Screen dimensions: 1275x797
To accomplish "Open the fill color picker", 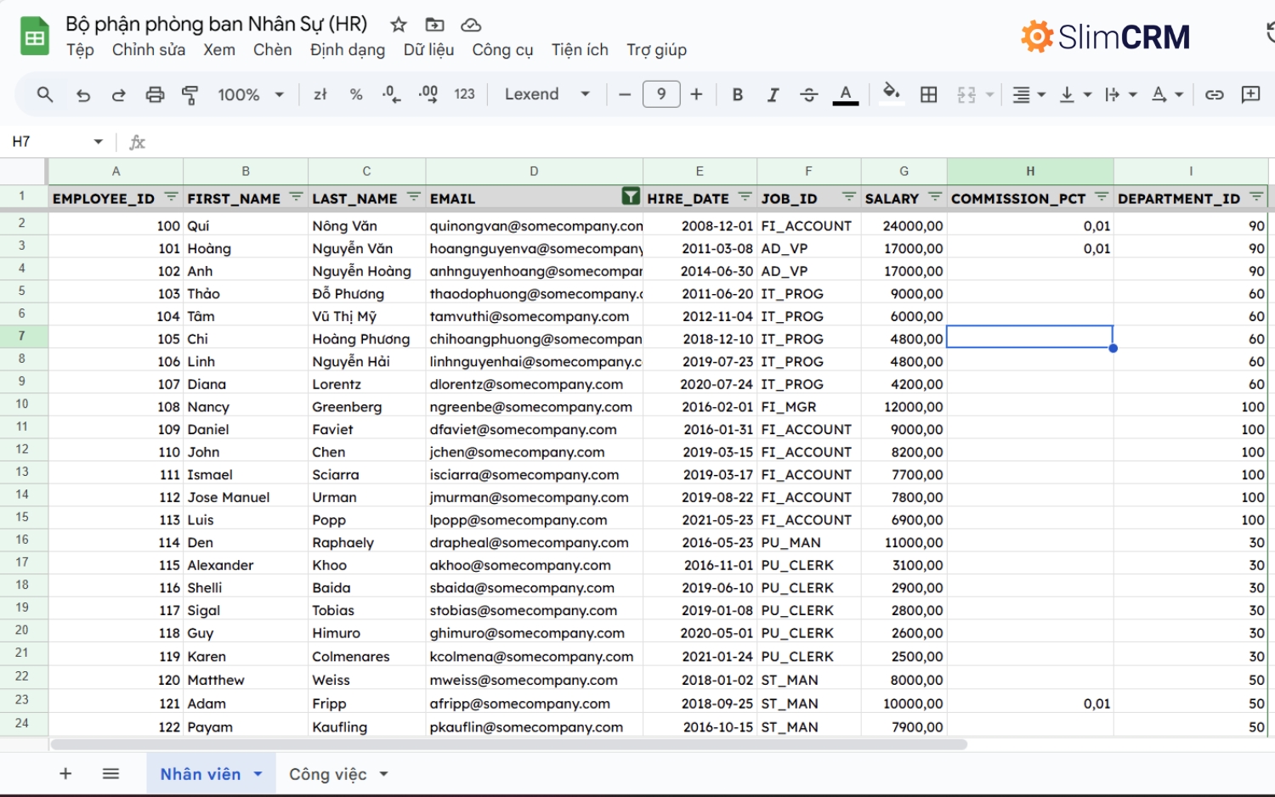I will 891,92.
